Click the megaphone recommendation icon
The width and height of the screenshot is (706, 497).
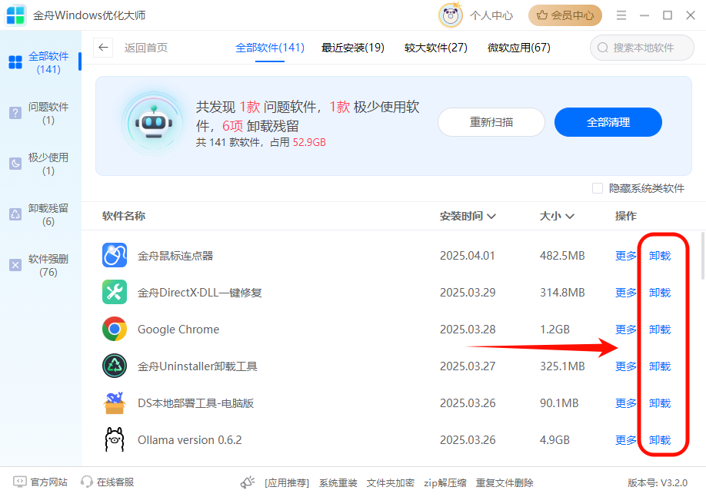[248, 482]
